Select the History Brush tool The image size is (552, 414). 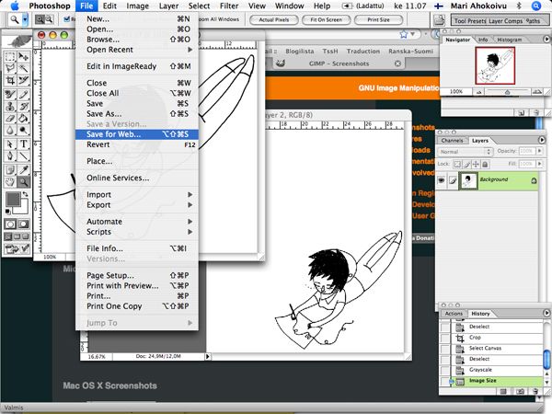24,106
